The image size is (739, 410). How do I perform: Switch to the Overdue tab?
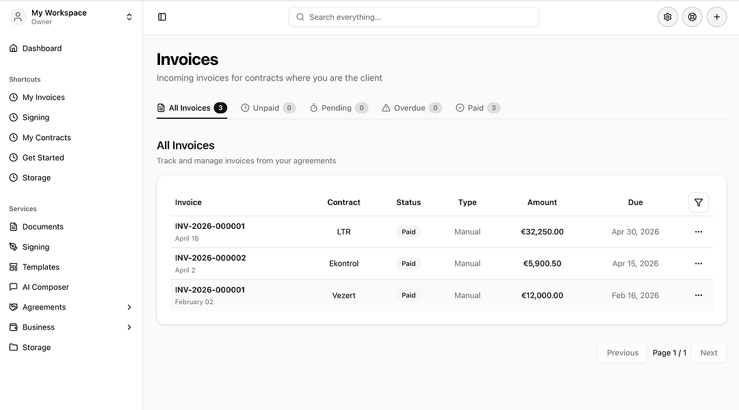[412, 108]
